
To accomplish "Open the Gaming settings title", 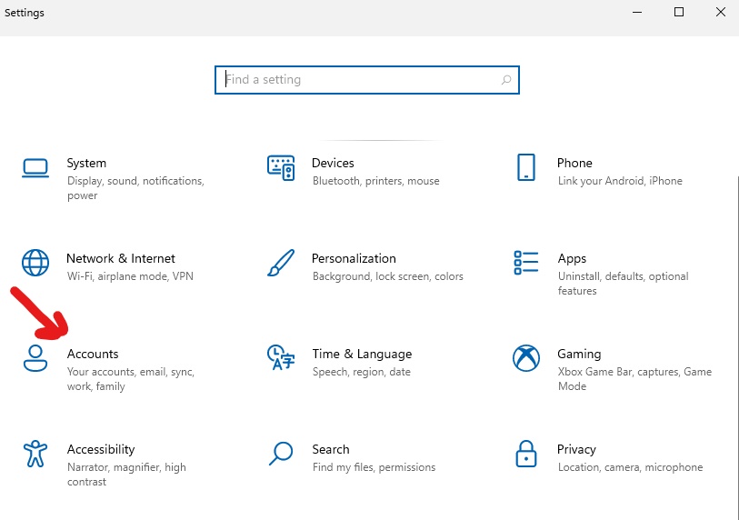I will 579,354.
